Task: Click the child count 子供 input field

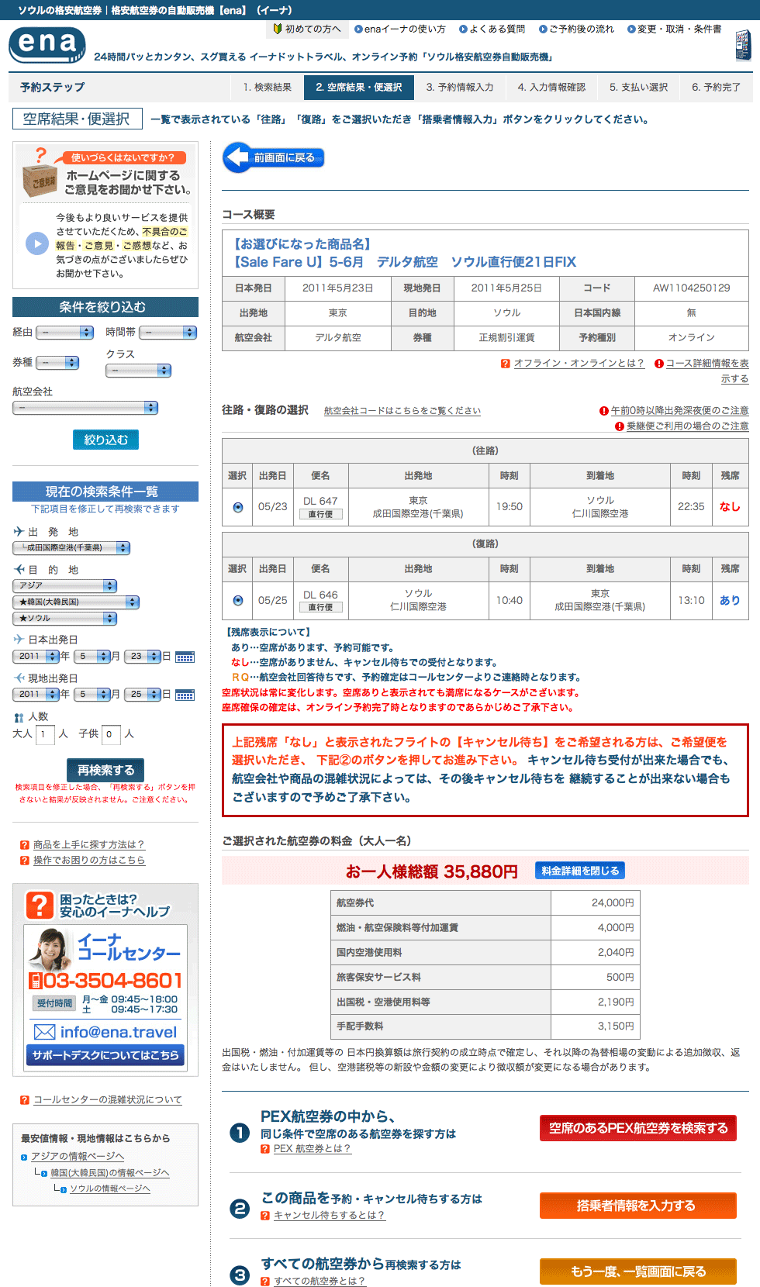Action: pos(111,734)
